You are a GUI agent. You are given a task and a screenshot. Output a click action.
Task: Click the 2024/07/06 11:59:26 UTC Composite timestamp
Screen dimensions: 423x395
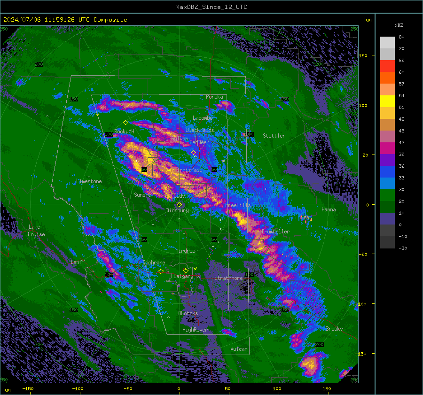pyautogui.click(x=65, y=20)
